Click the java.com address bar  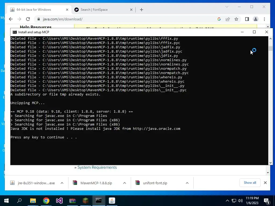coord(126,19)
